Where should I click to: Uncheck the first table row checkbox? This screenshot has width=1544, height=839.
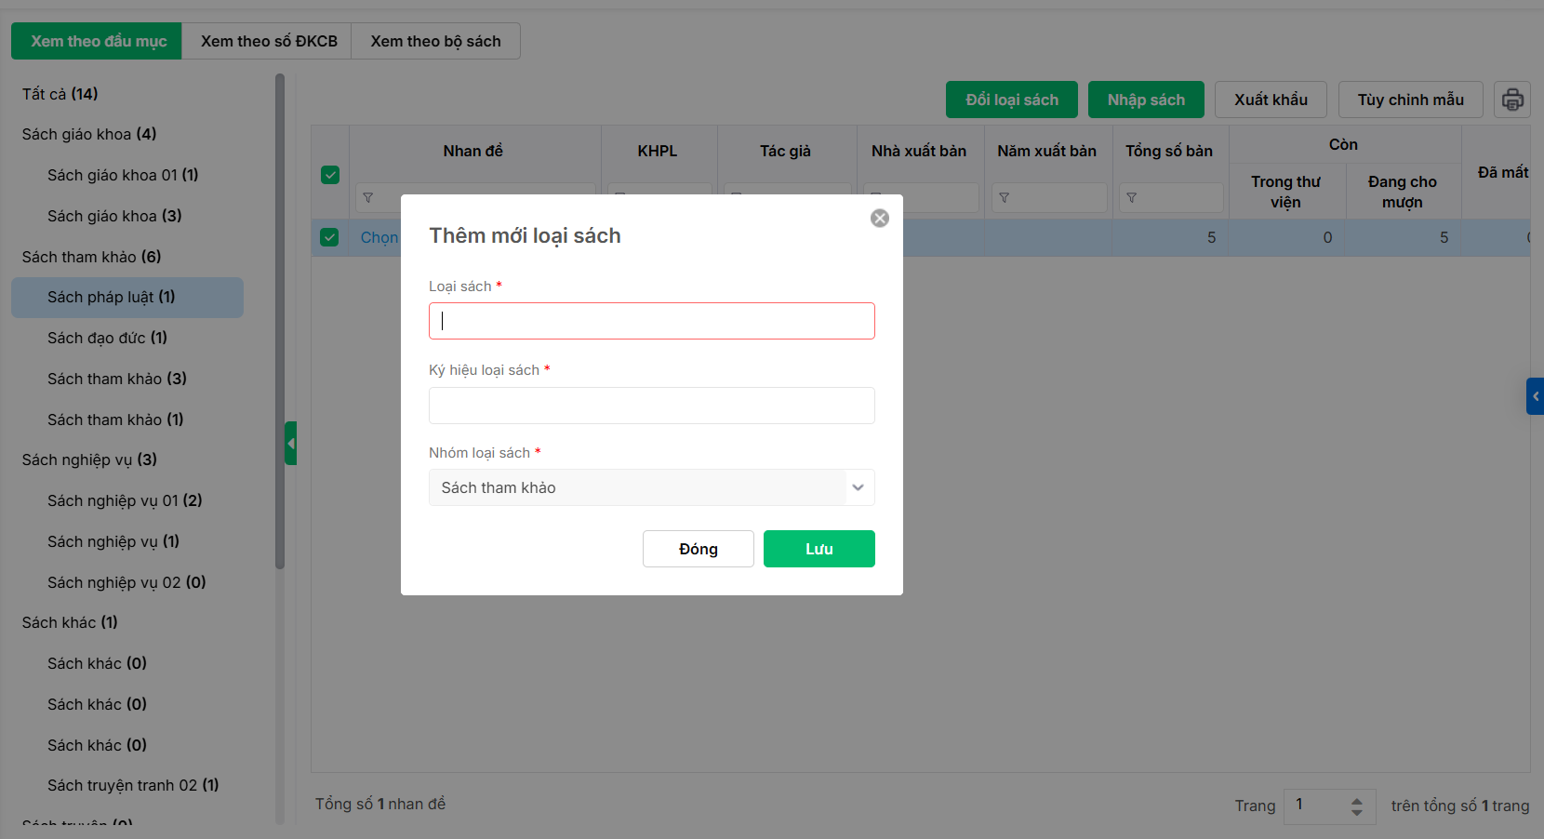click(330, 237)
